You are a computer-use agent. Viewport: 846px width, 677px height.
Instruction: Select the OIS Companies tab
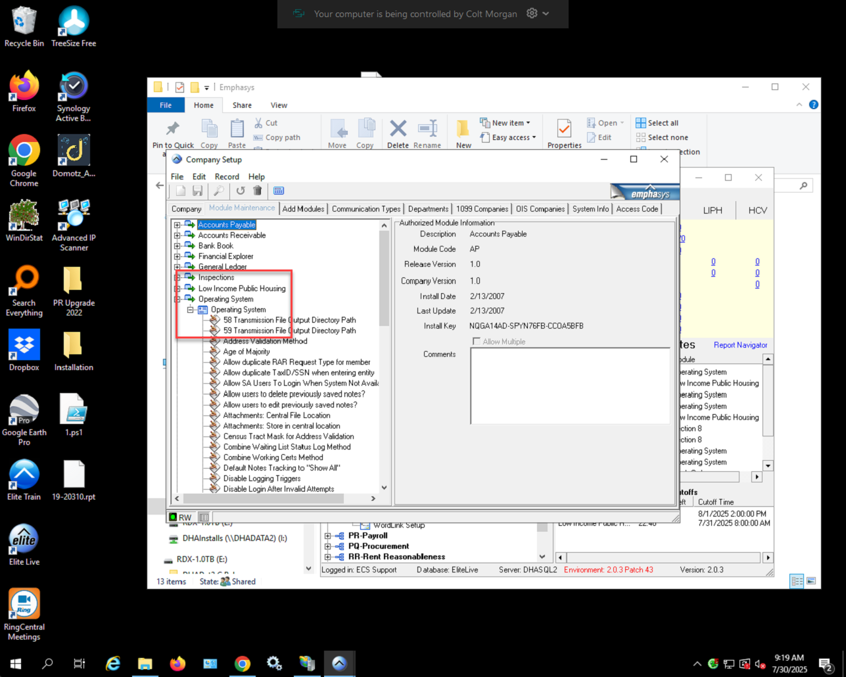click(540, 209)
